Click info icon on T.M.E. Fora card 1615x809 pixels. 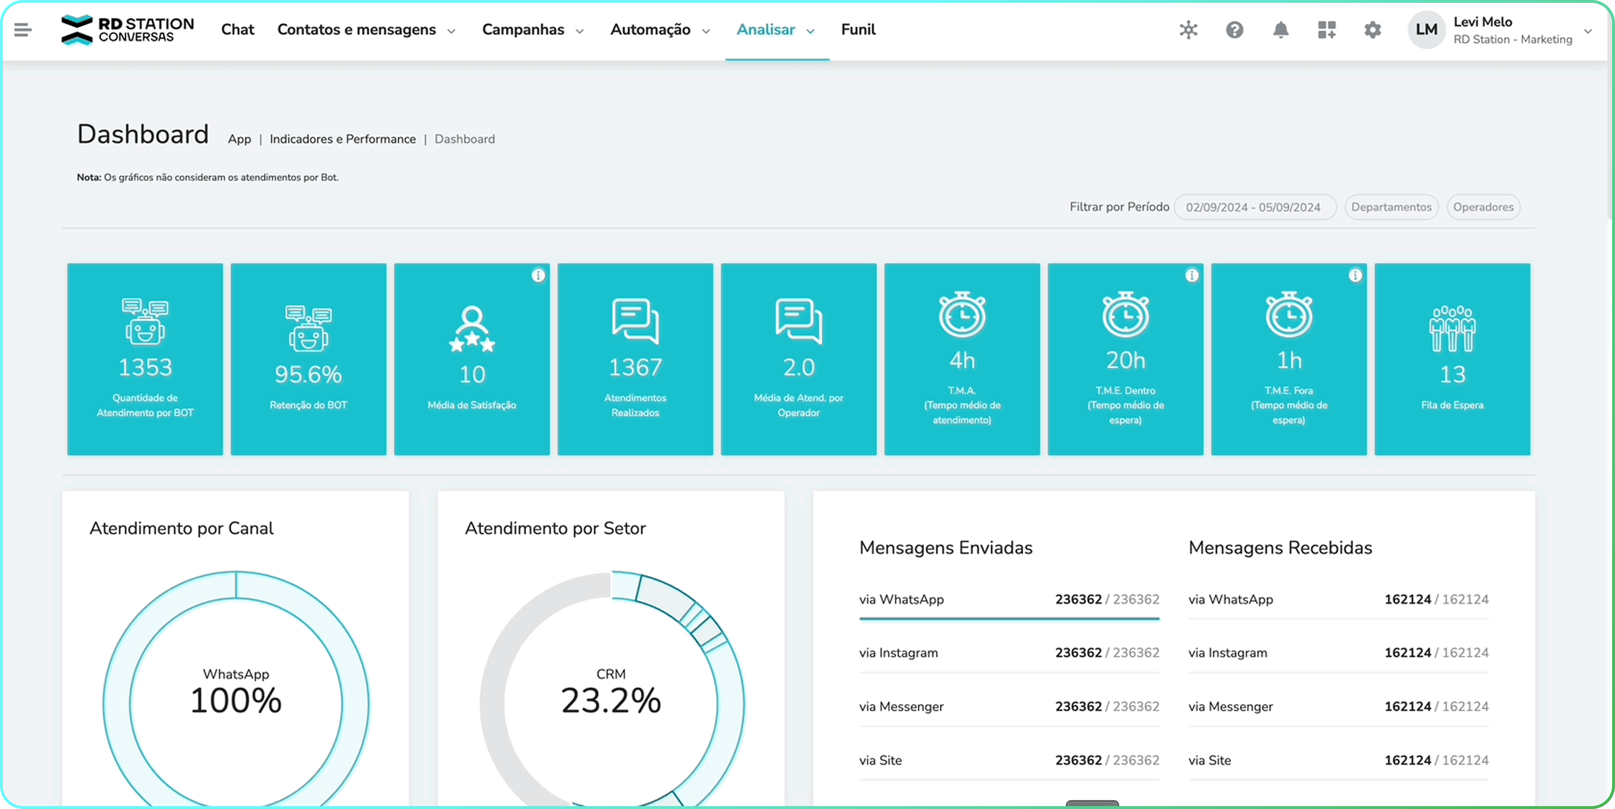pos(1355,275)
